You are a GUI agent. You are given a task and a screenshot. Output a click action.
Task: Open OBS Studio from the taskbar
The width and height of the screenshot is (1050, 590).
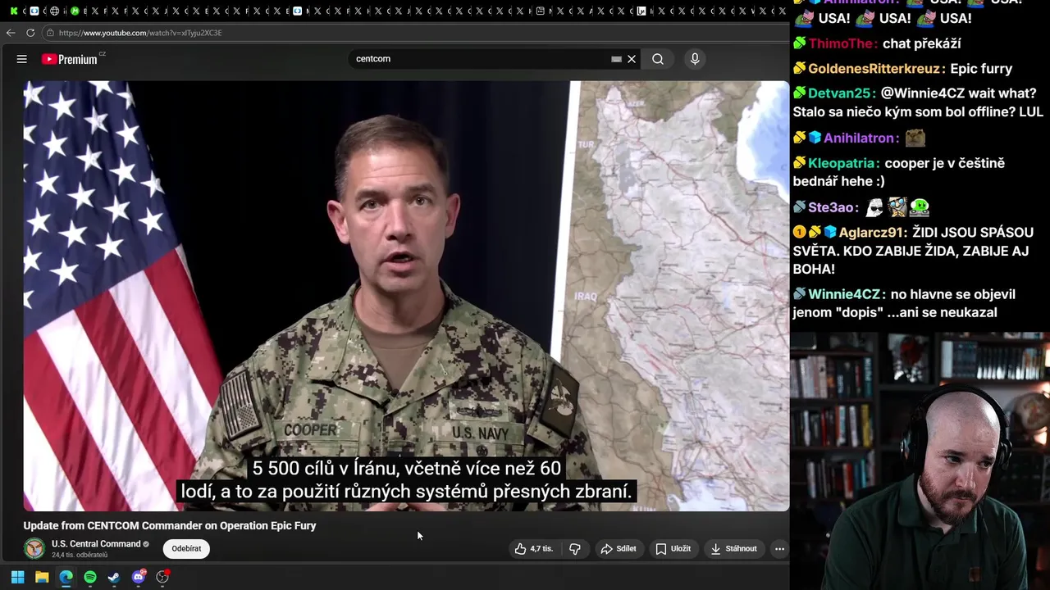(162, 577)
